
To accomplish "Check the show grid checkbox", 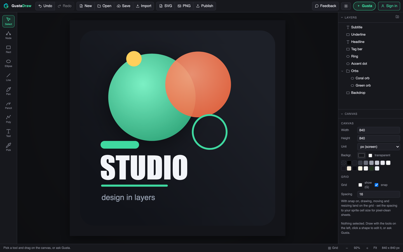I will (x=360, y=185).
